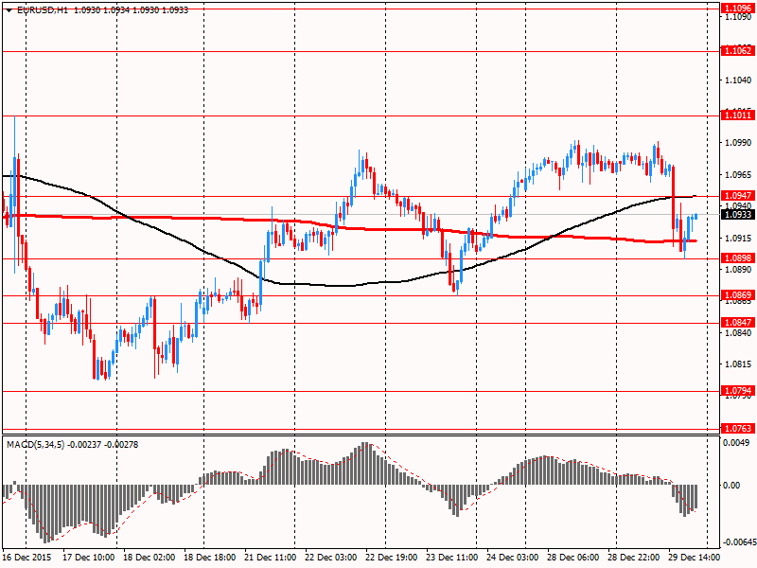757x568 pixels.
Task: Click the 22 Dec 19:00 time axis label
Action: (x=392, y=557)
